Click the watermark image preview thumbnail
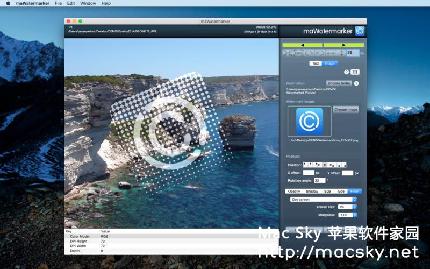The image size is (430, 269). (x=310, y=121)
